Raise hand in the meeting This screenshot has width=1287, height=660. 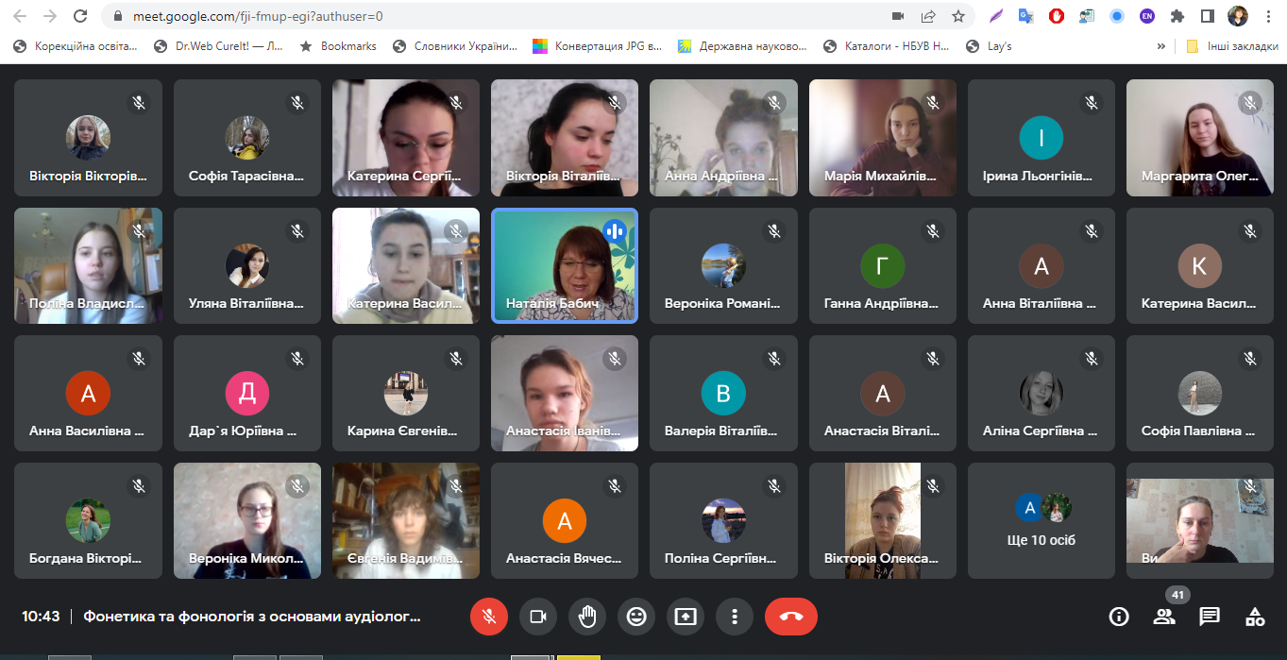coord(586,617)
